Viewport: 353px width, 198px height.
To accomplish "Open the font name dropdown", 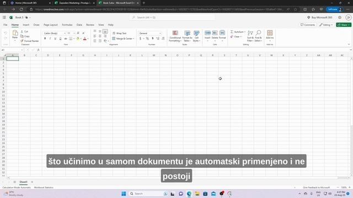I will 65,33.
